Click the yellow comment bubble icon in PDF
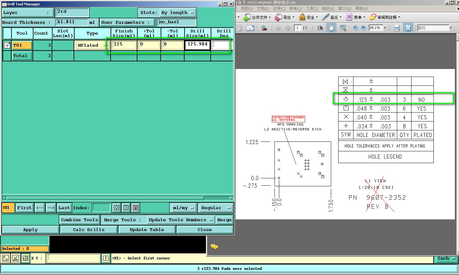459x275 pixels. pos(215,247)
